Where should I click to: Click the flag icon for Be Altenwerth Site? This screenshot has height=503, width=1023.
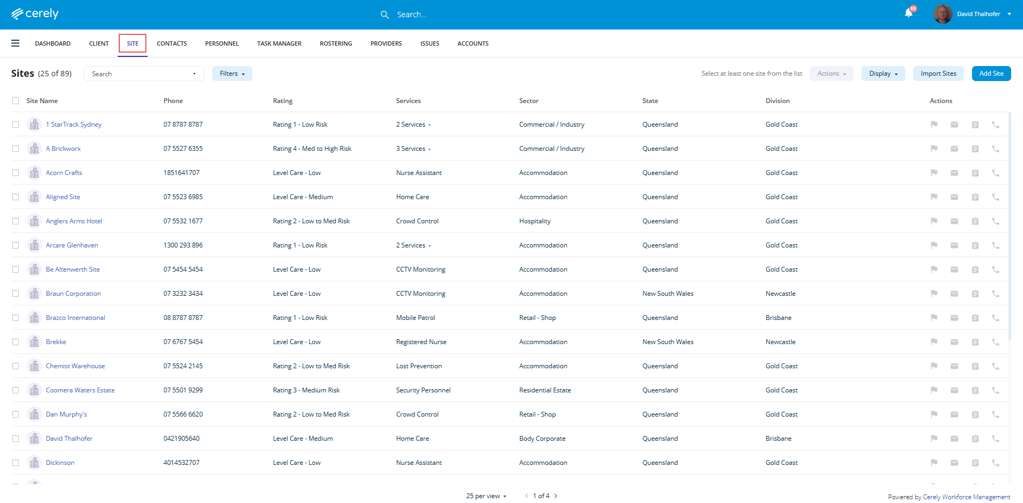coord(934,269)
